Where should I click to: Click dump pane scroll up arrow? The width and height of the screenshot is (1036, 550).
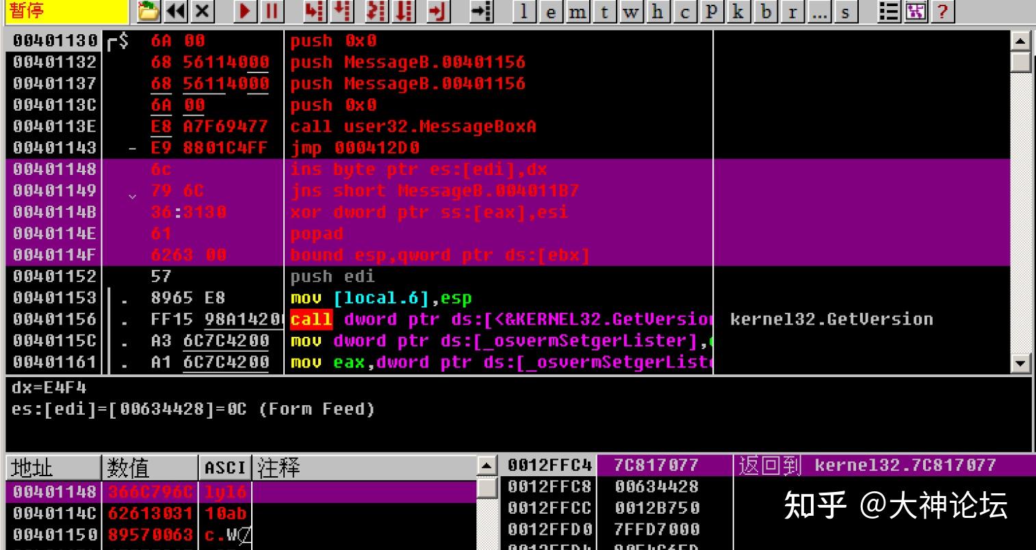pos(487,466)
